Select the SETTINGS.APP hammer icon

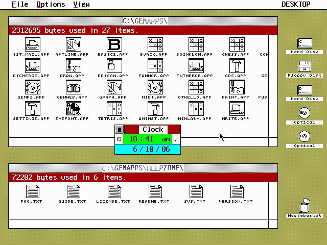click(x=32, y=109)
